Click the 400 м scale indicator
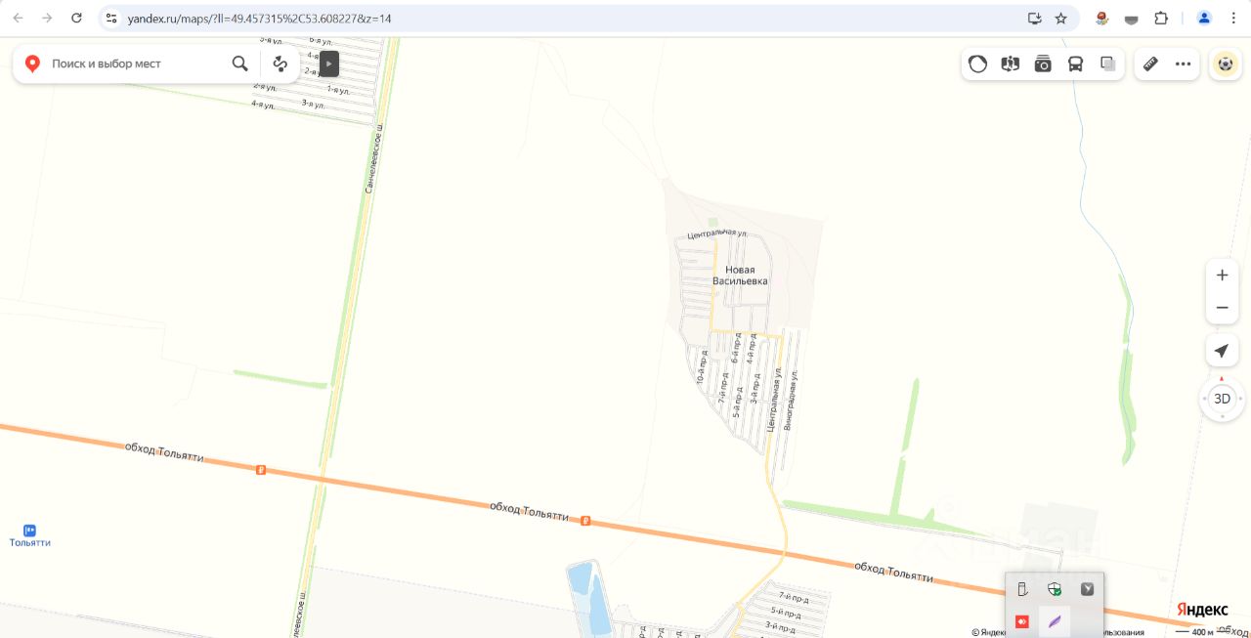The width and height of the screenshot is (1251, 638). (1201, 632)
